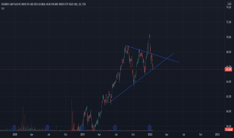Open the dividend marker near Jul 2021

(115, 128)
